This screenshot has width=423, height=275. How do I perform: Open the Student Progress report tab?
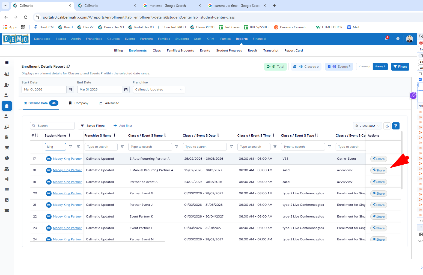(229, 50)
